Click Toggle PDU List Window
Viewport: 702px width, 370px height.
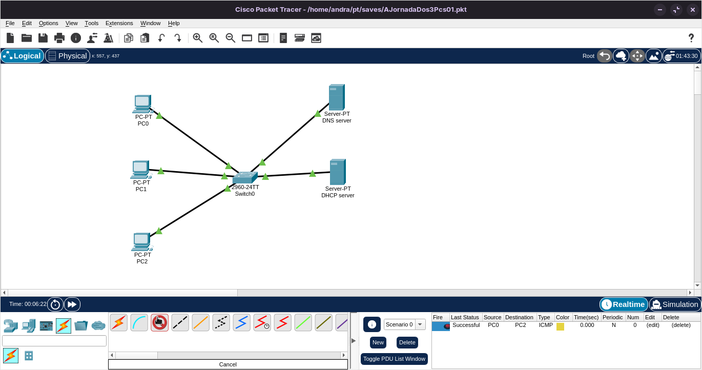(x=395, y=359)
